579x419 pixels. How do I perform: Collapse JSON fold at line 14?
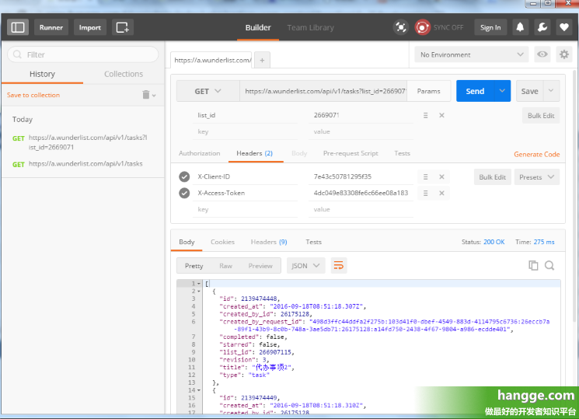tap(199, 390)
